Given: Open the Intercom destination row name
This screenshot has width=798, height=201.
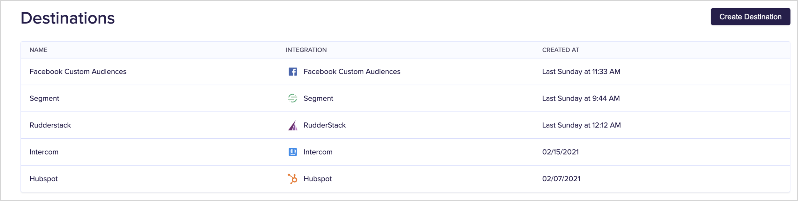Looking at the screenshot, I should point(44,152).
